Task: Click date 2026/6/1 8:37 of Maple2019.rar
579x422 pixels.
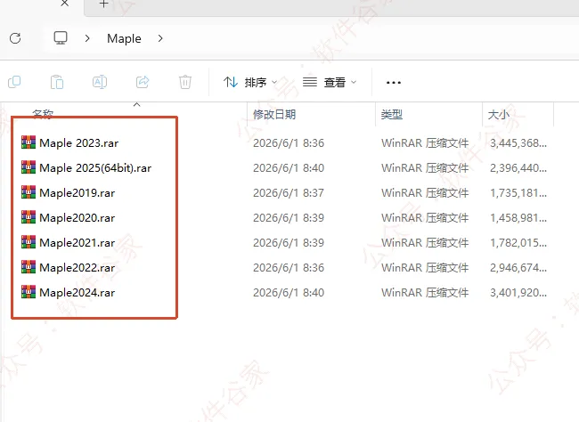Action: (x=289, y=192)
